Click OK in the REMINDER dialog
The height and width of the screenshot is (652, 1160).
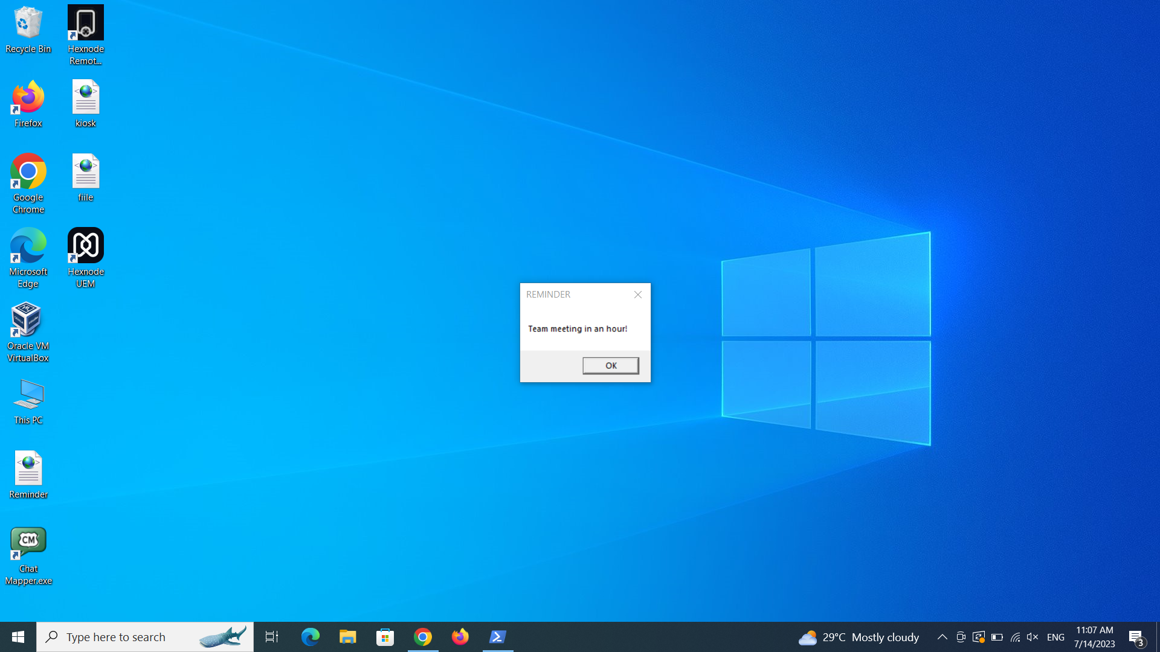[611, 365]
